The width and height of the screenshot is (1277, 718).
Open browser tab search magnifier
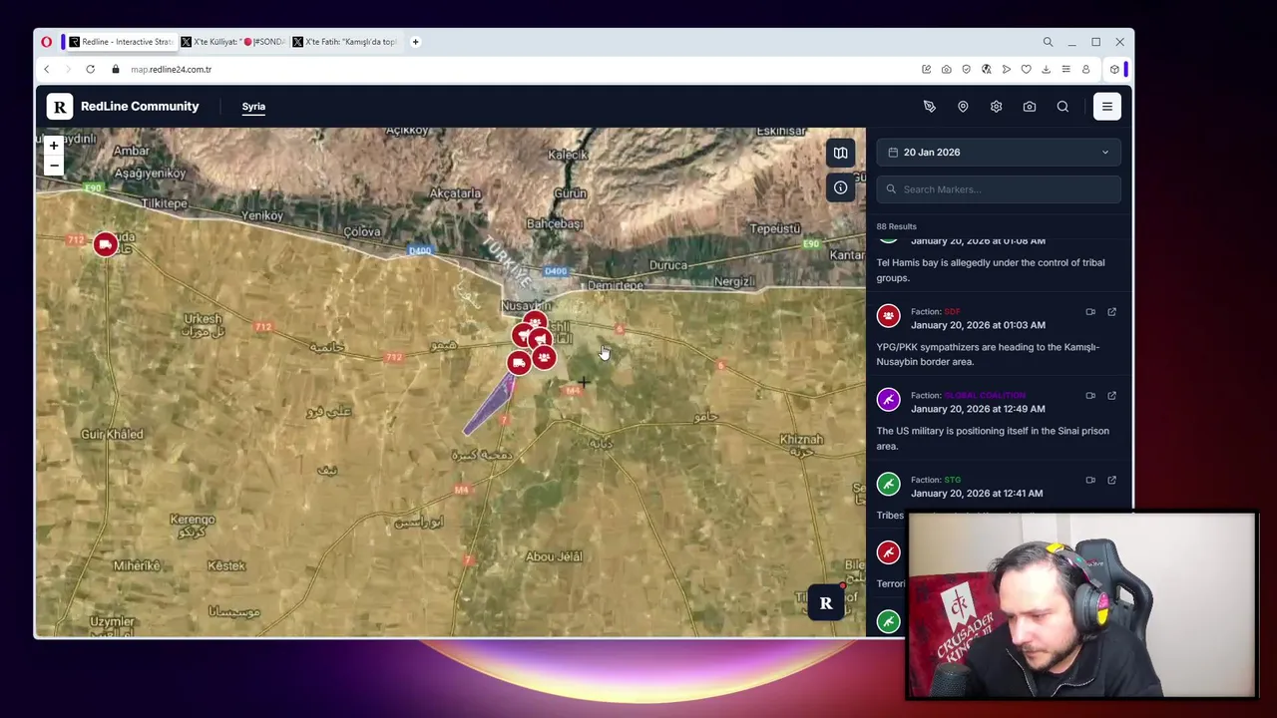[x=1048, y=42]
